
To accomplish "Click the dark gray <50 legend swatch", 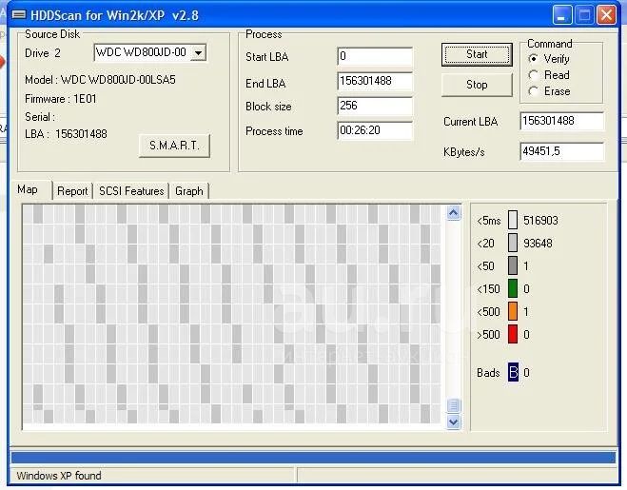I will 513,265.
